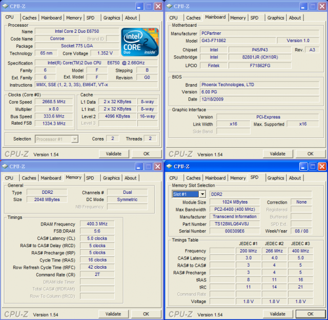This screenshot has height=320, width=328.
Task: Click the BIOS date 12/18/2009
Action: (260, 99)
